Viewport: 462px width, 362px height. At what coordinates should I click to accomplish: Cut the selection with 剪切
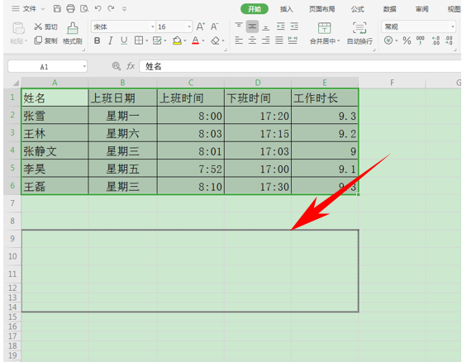click(45, 26)
